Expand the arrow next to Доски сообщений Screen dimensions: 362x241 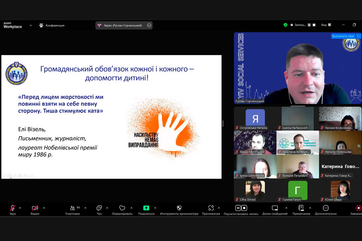pyautogui.click(x=286, y=208)
